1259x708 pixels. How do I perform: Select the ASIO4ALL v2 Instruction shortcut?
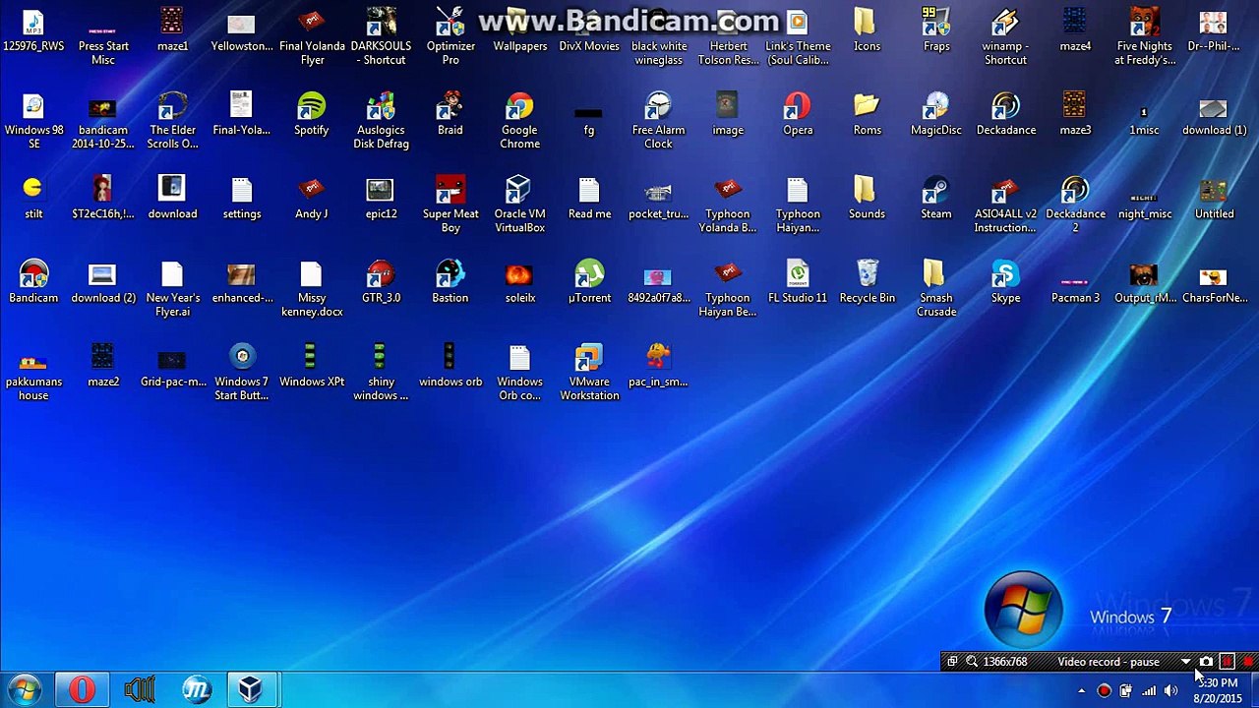1005,204
